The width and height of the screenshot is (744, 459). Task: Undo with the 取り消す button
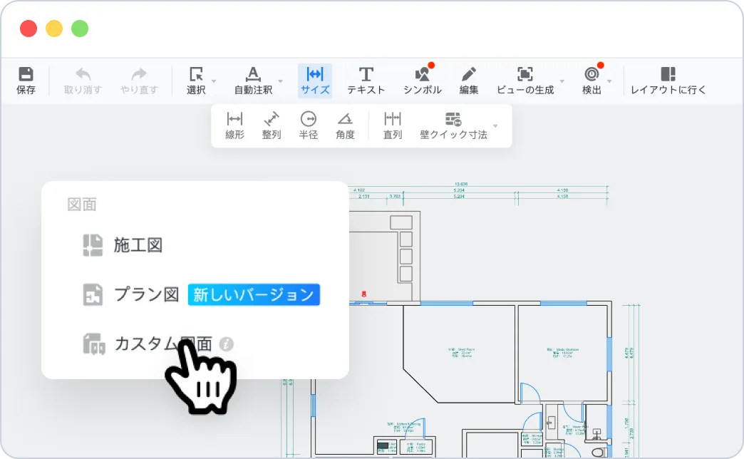[x=83, y=81]
